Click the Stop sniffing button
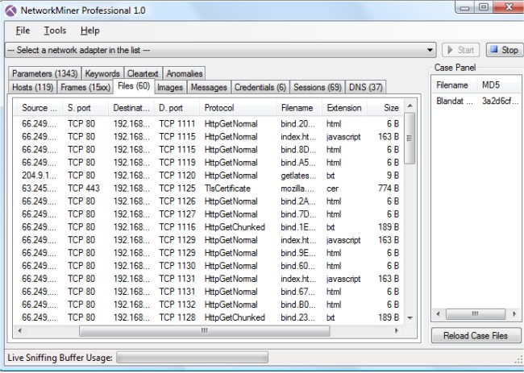 [x=504, y=50]
